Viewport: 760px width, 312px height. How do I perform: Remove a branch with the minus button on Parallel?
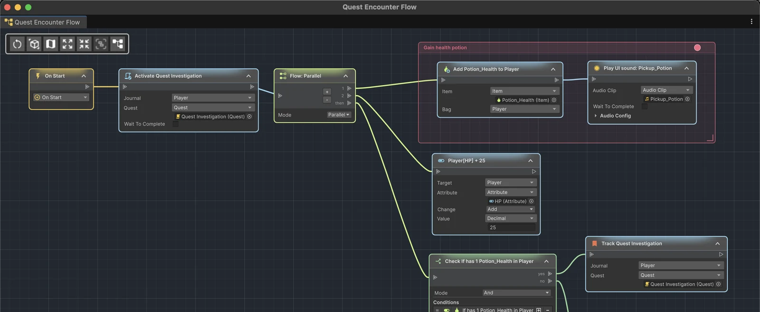327,100
